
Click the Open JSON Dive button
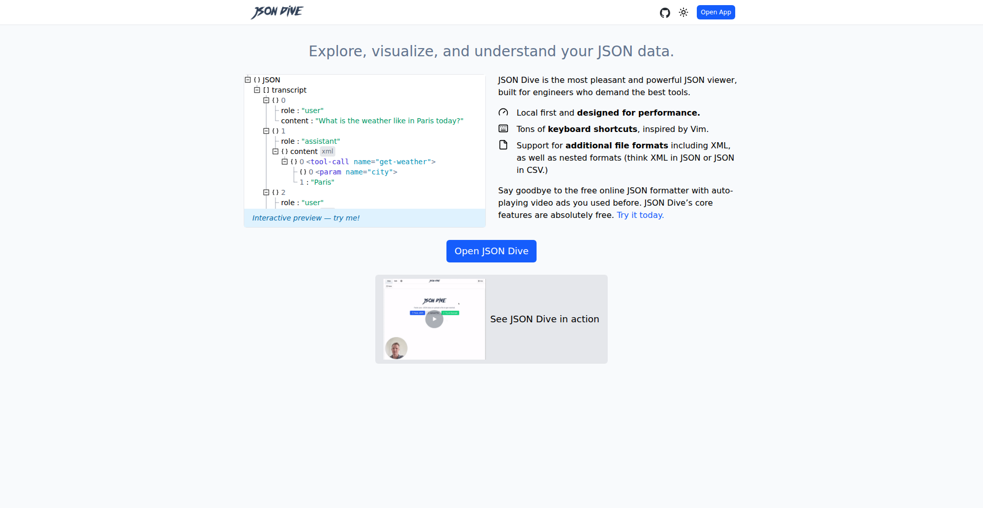tap(491, 251)
